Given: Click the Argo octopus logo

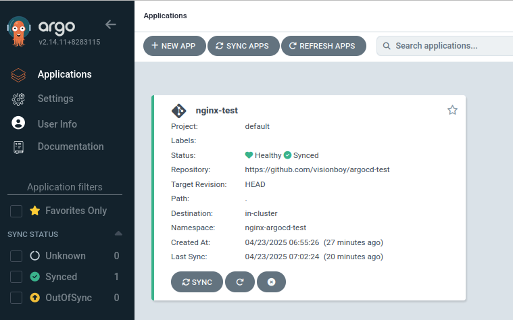Looking at the screenshot, I should click(19, 31).
